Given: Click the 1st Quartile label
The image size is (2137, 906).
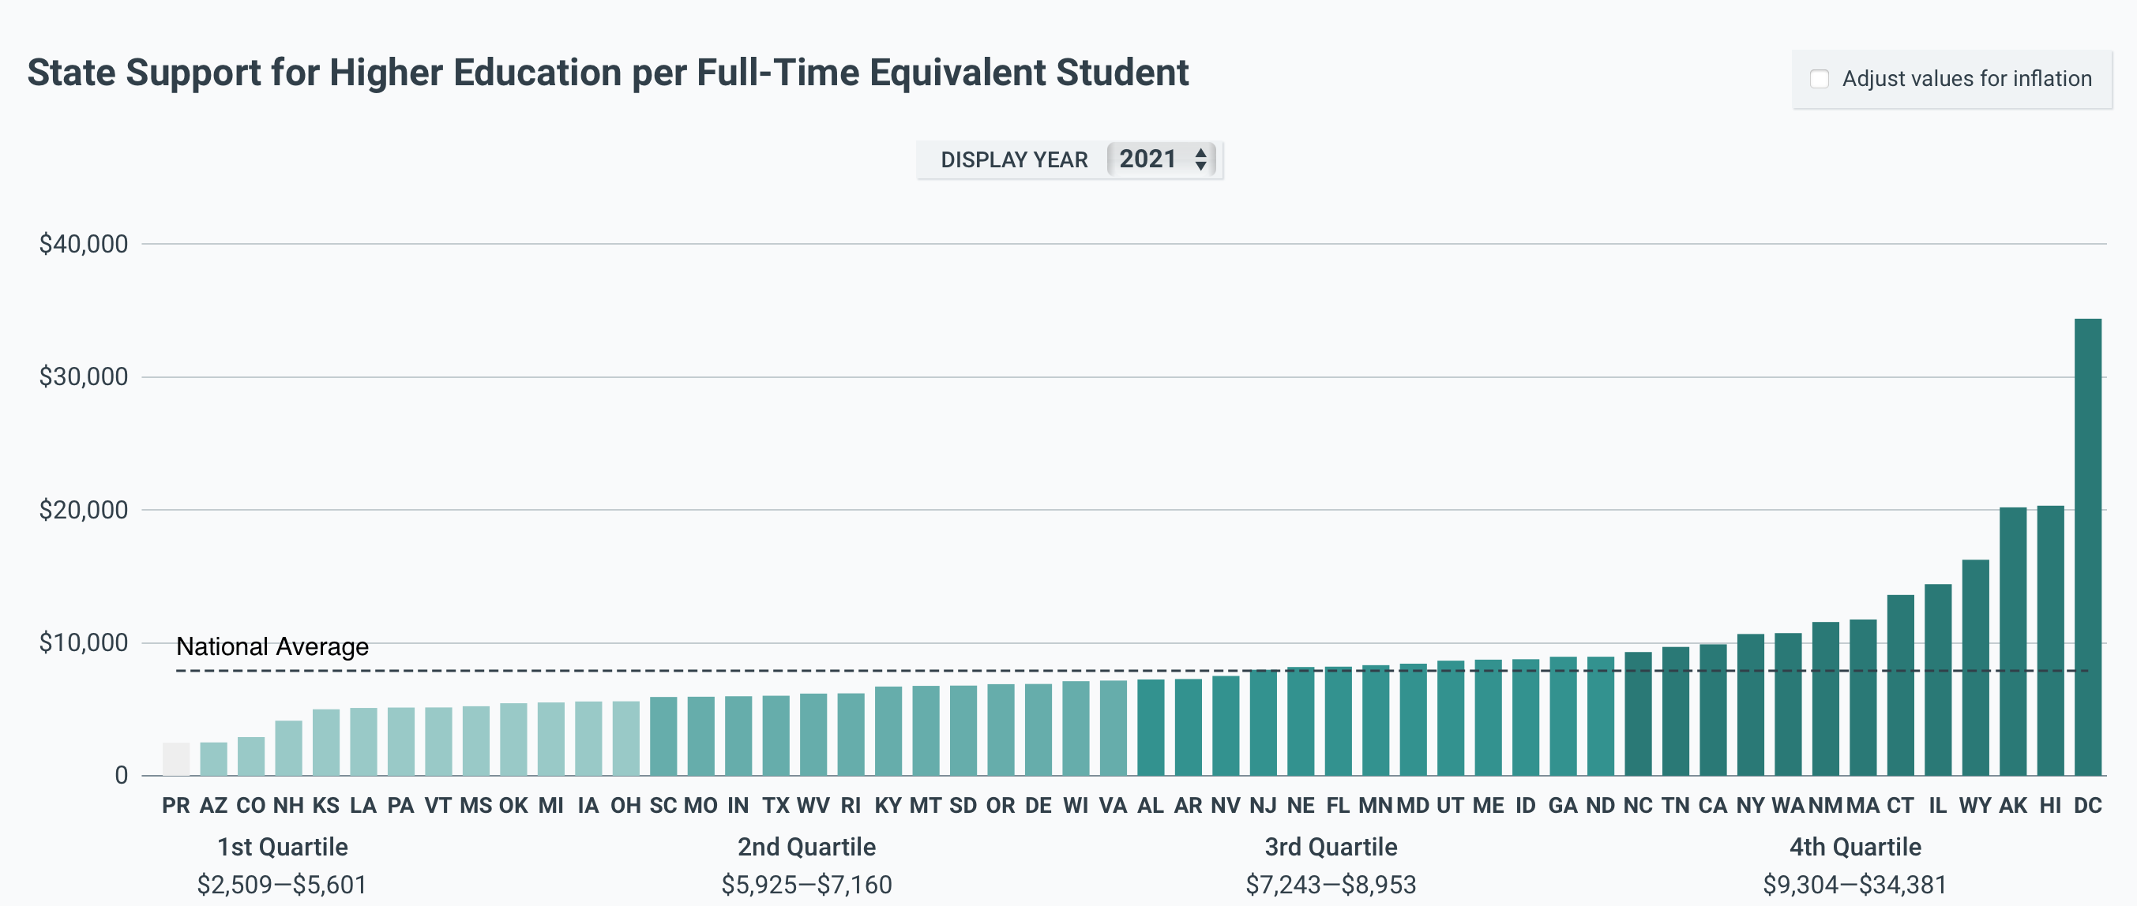Looking at the screenshot, I should click(x=282, y=846).
